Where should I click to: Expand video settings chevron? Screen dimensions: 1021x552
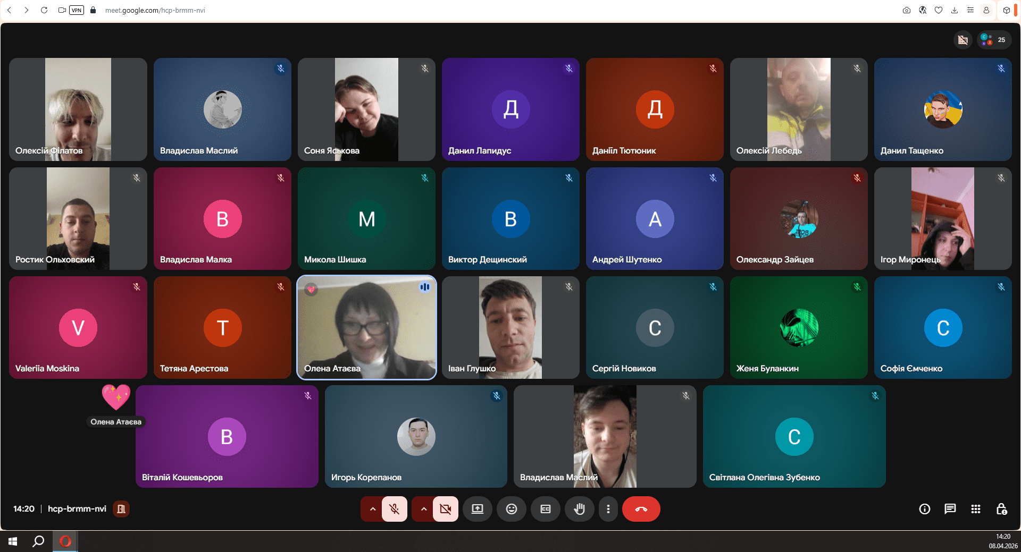pos(424,509)
